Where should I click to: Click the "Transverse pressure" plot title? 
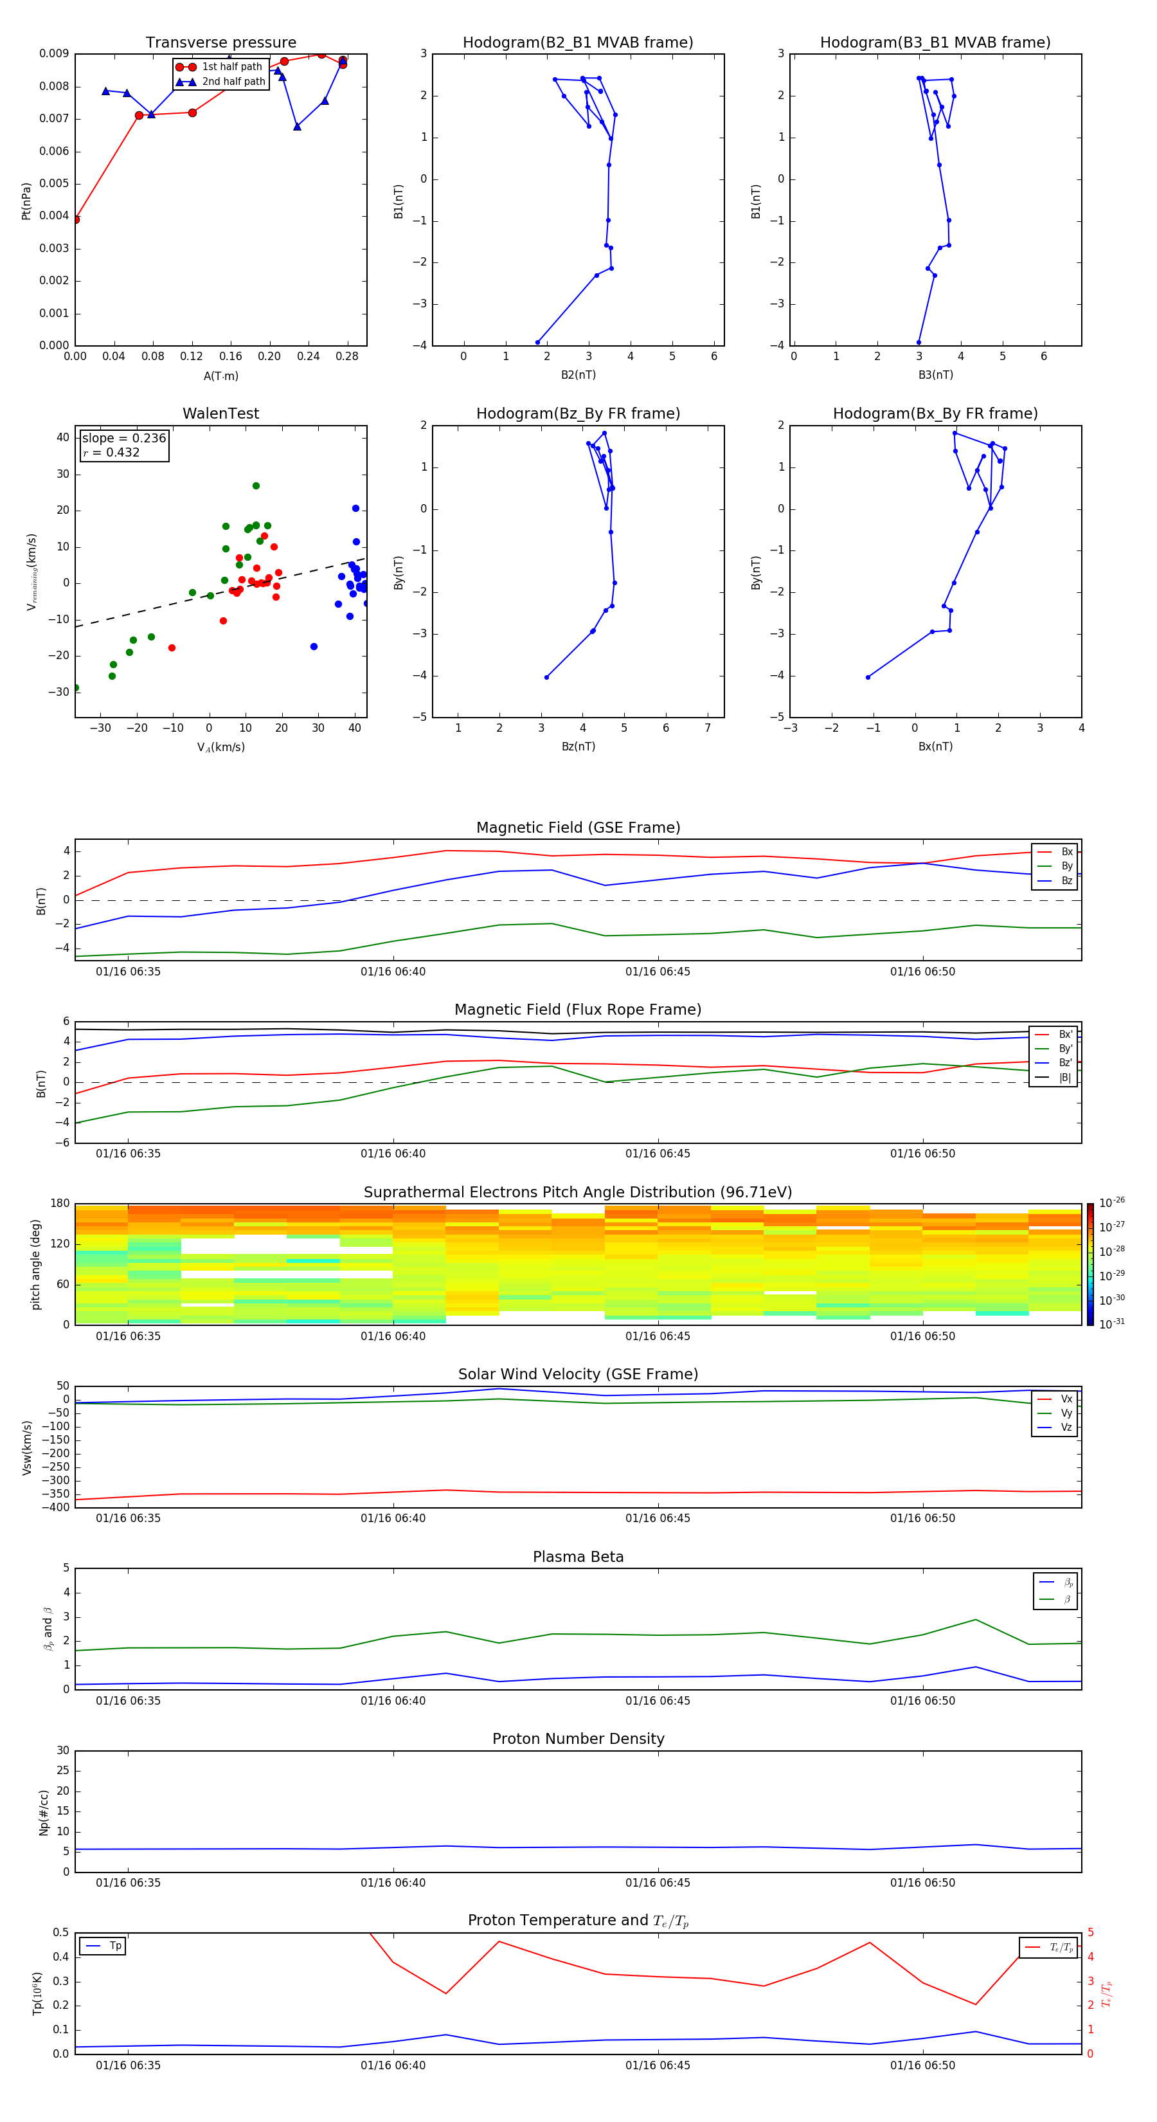[220, 43]
